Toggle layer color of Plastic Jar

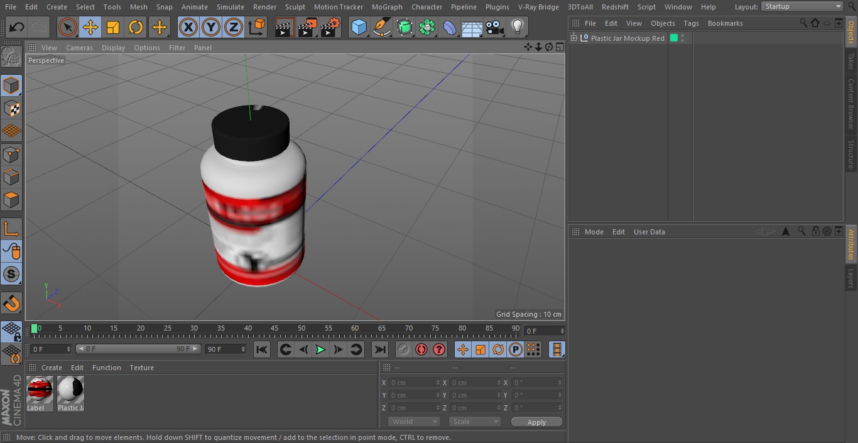coord(674,38)
